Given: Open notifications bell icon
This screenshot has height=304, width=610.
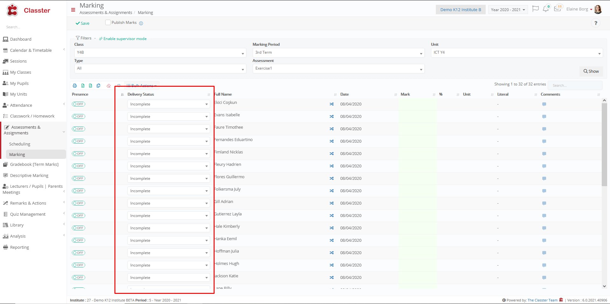Looking at the screenshot, I should coord(546,9).
